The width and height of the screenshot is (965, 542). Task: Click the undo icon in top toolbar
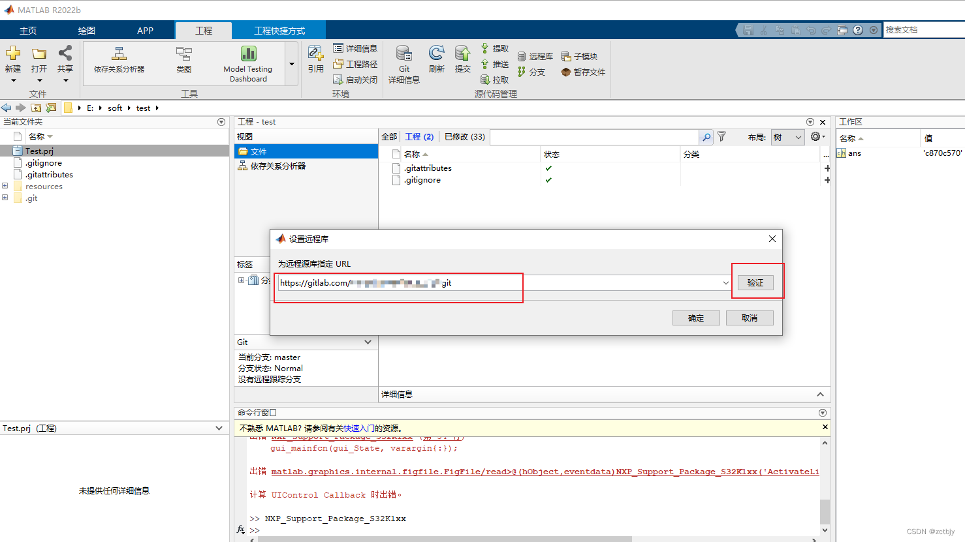coord(811,30)
